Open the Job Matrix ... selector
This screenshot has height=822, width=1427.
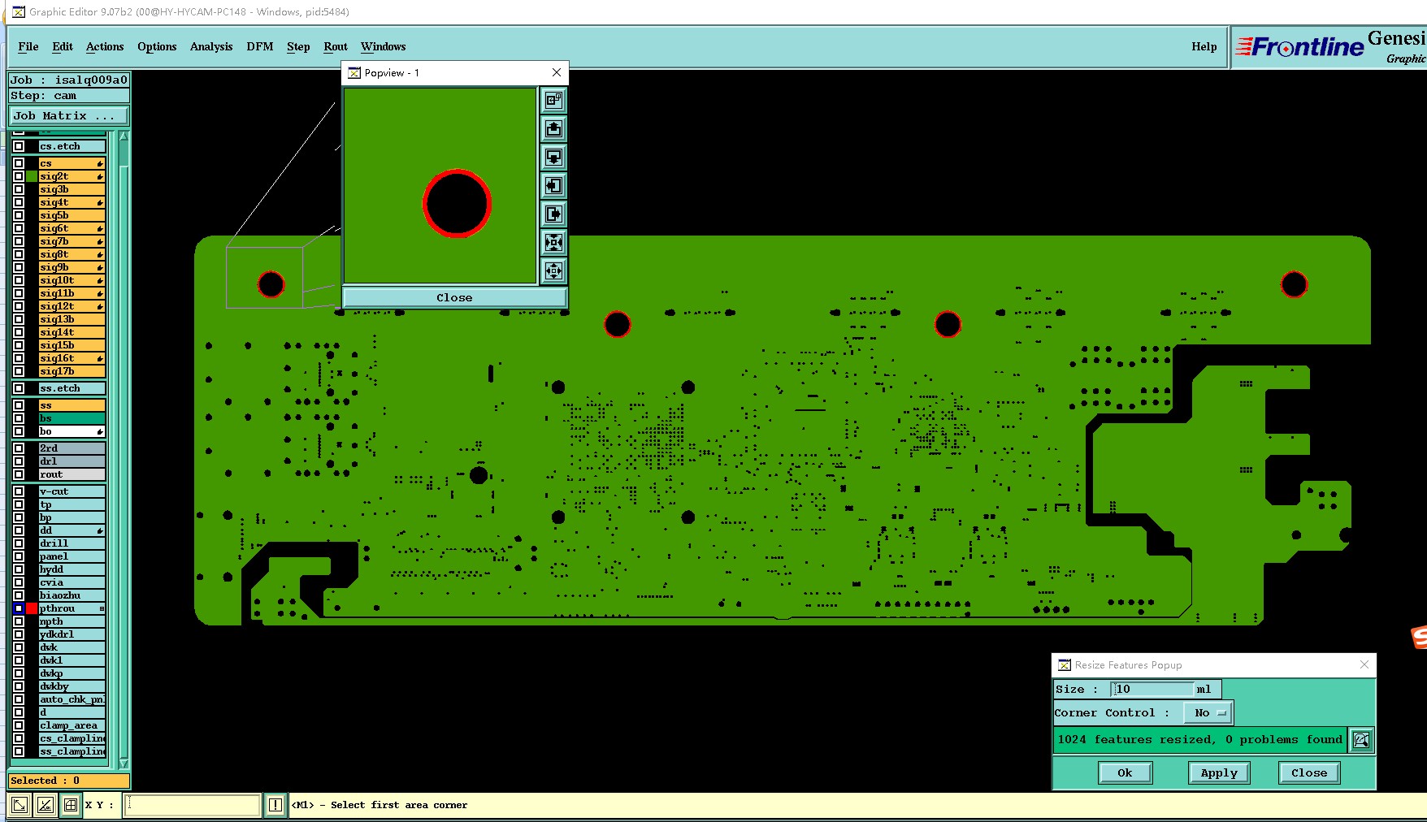(69, 115)
